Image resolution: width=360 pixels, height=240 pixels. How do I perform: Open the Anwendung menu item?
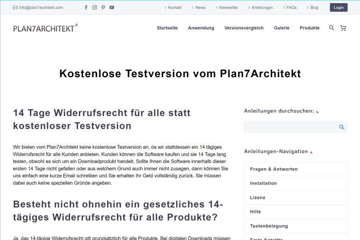coord(201,28)
